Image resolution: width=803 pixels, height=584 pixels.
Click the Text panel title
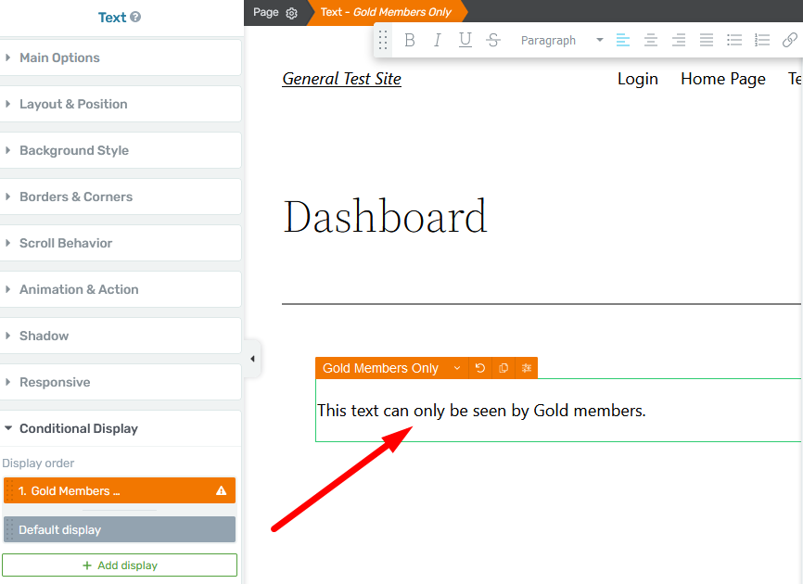click(x=111, y=18)
